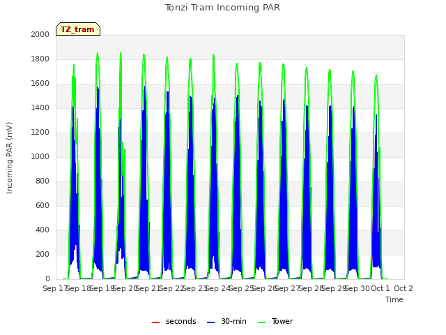
Task: Click the TZ_tram label box
Action: tap(78, 29)
